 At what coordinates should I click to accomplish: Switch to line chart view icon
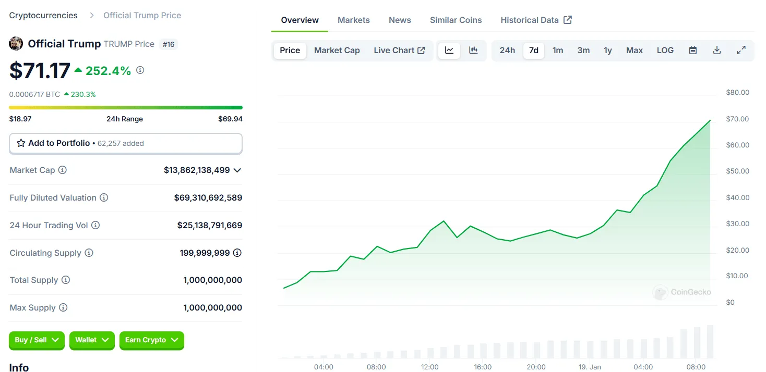pos(449,51)
